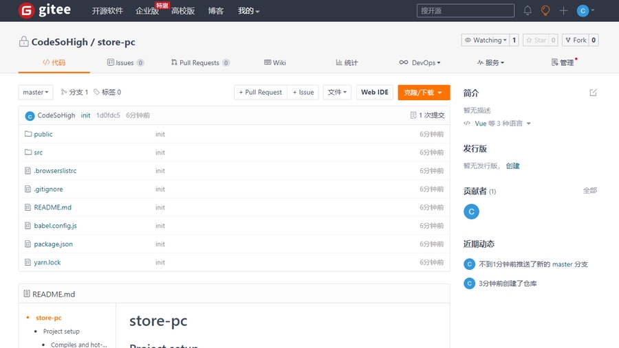
Task: Click the plus create-new icon
Action: [x=564, y=11]
